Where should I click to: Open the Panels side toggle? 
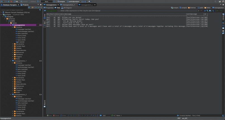coord(223,17)
